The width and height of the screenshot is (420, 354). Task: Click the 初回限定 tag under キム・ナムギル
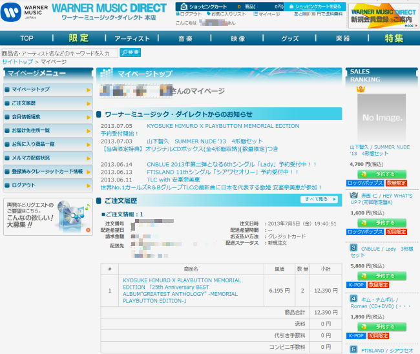[378, 336]
